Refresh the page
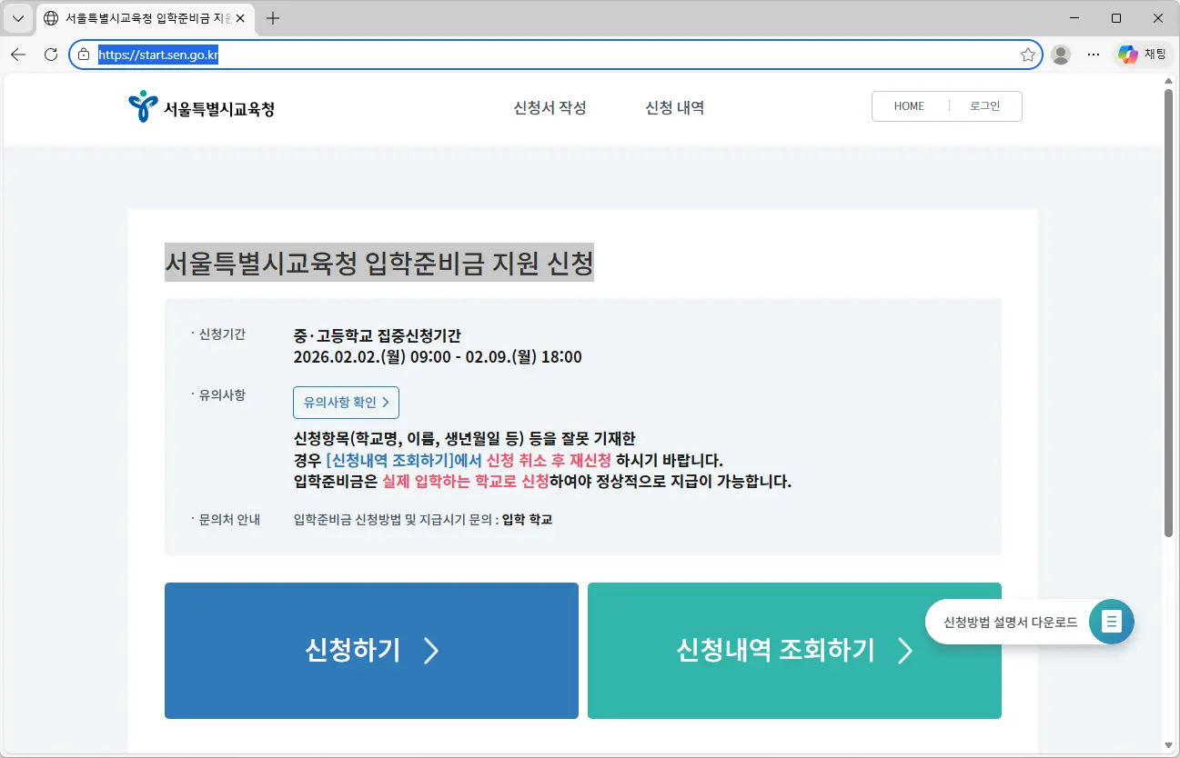This screenshot has height=758, width=1180. click(x=50, y=54)
